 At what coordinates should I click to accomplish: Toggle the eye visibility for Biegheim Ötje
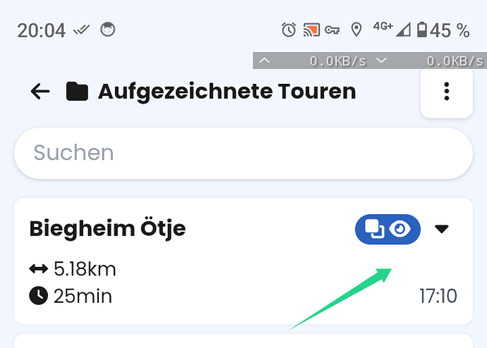point(400,229)
